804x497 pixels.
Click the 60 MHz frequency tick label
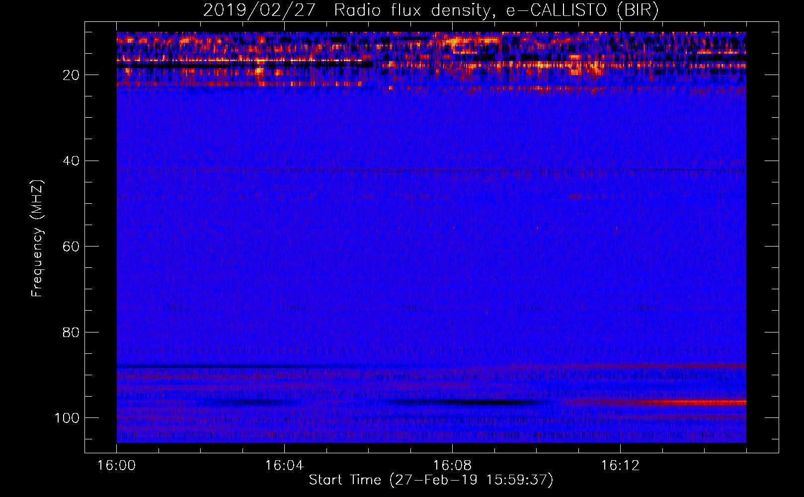pos(71,247)
